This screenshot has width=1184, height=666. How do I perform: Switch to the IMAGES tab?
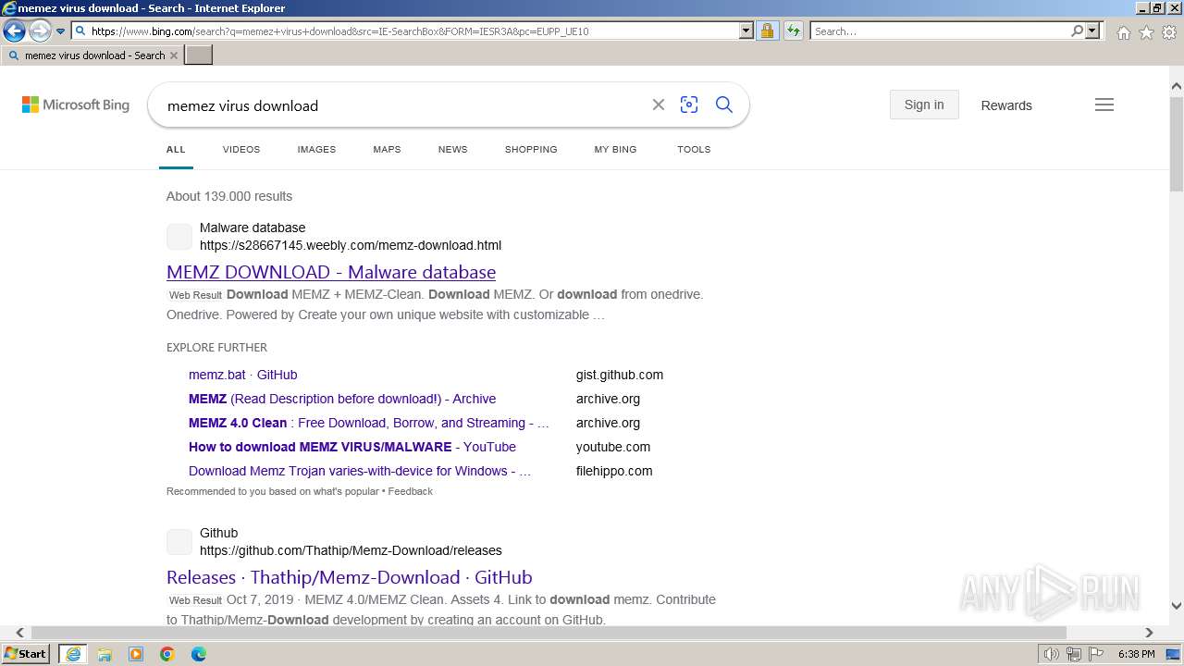(x=316, y=149)
